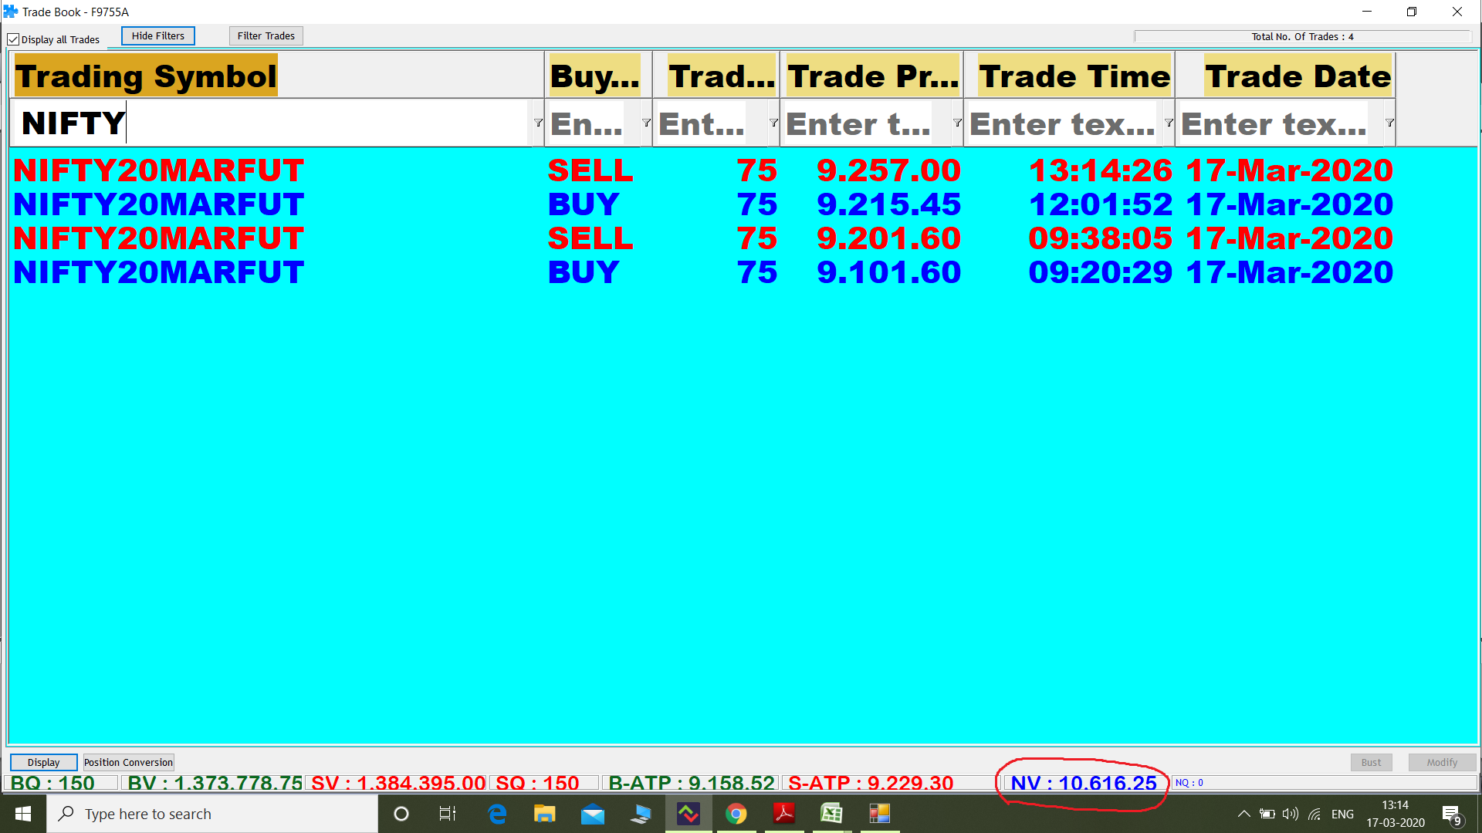Open Google Chrome from the taskbar
Screen dimensions: 1482x833
coord(736,814)
